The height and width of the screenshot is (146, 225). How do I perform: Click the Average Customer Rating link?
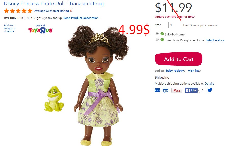point(52,11)
